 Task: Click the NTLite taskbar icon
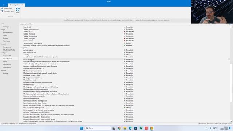coord(151,128)
